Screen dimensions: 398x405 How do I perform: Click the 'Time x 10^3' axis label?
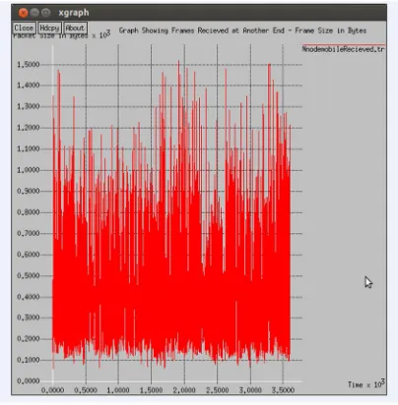pyautogui.click(x=365, y=384)
